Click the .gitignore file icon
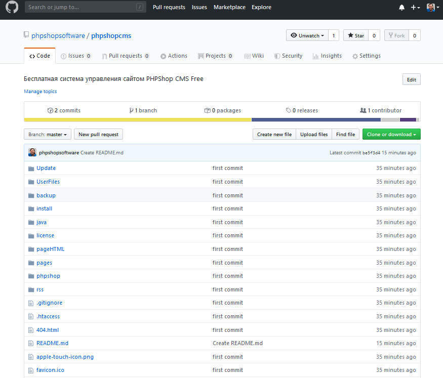Viewport: 443px width, 378px height. coord(31,303)
